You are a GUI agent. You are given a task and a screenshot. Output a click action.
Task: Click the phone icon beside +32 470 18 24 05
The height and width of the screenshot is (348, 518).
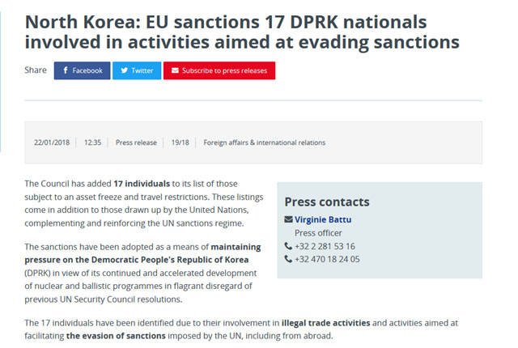289,259
